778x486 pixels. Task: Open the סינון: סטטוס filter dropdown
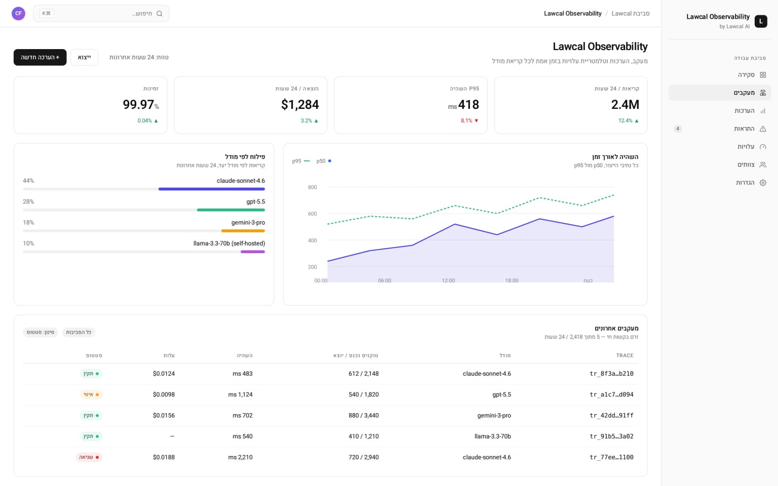click(x=41, y=332)
